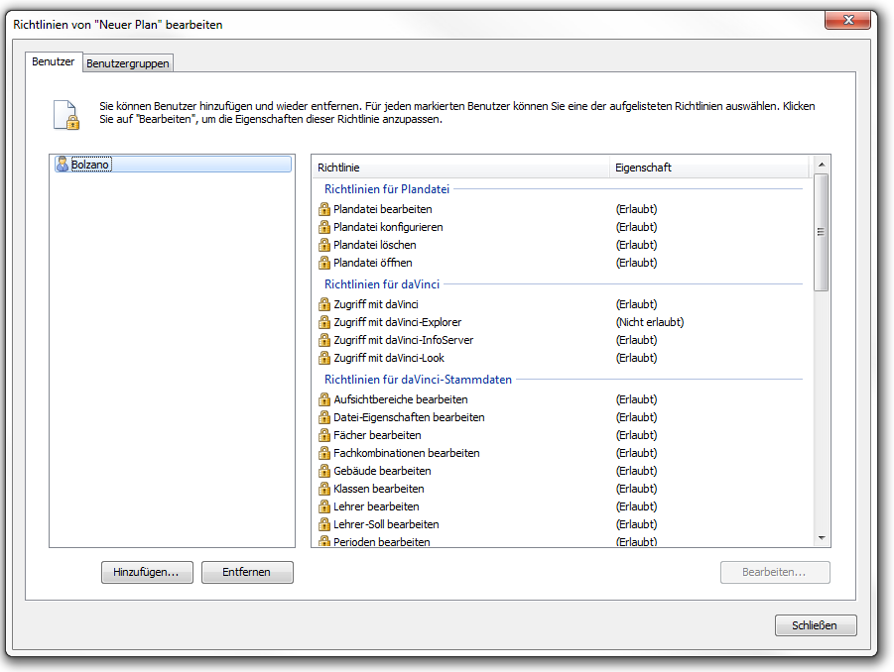894x672 pixels.
Task: Switch to the Benutzergruppen tab
Action: [128, 63]
